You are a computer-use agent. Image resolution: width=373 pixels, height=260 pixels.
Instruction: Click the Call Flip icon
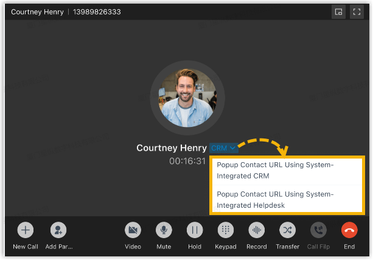(318, 230)
